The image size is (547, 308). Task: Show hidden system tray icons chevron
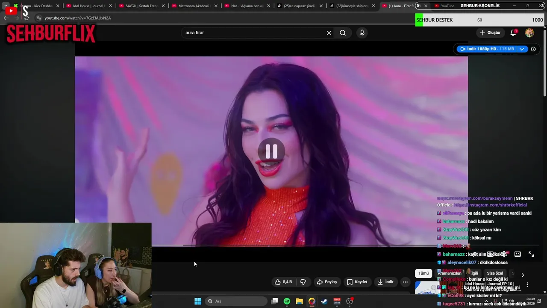pyautogui.click(x=486, y=301)
